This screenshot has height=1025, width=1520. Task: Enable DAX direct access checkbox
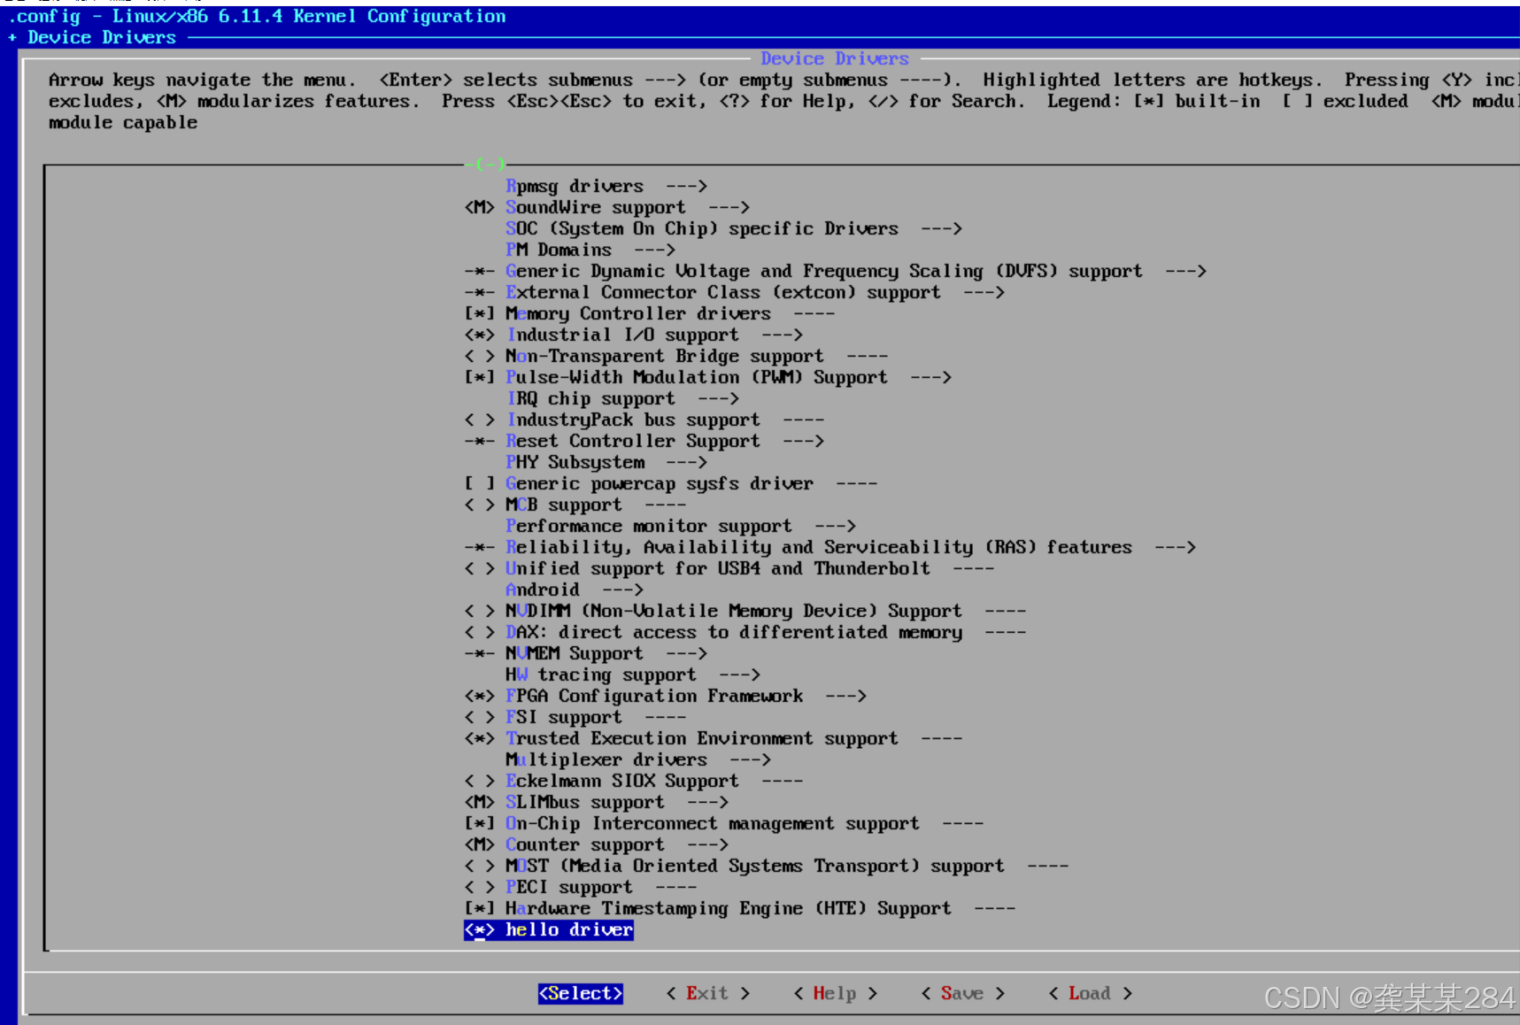point(479,632)
